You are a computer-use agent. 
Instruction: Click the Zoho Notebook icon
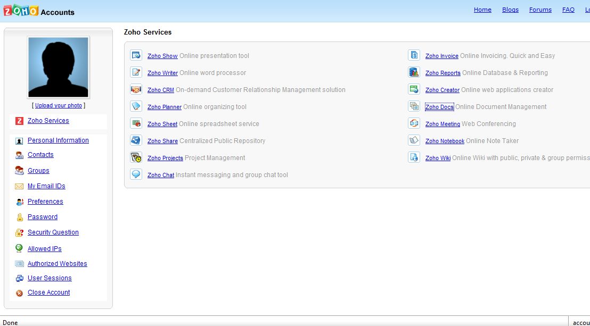pos(414,140)
